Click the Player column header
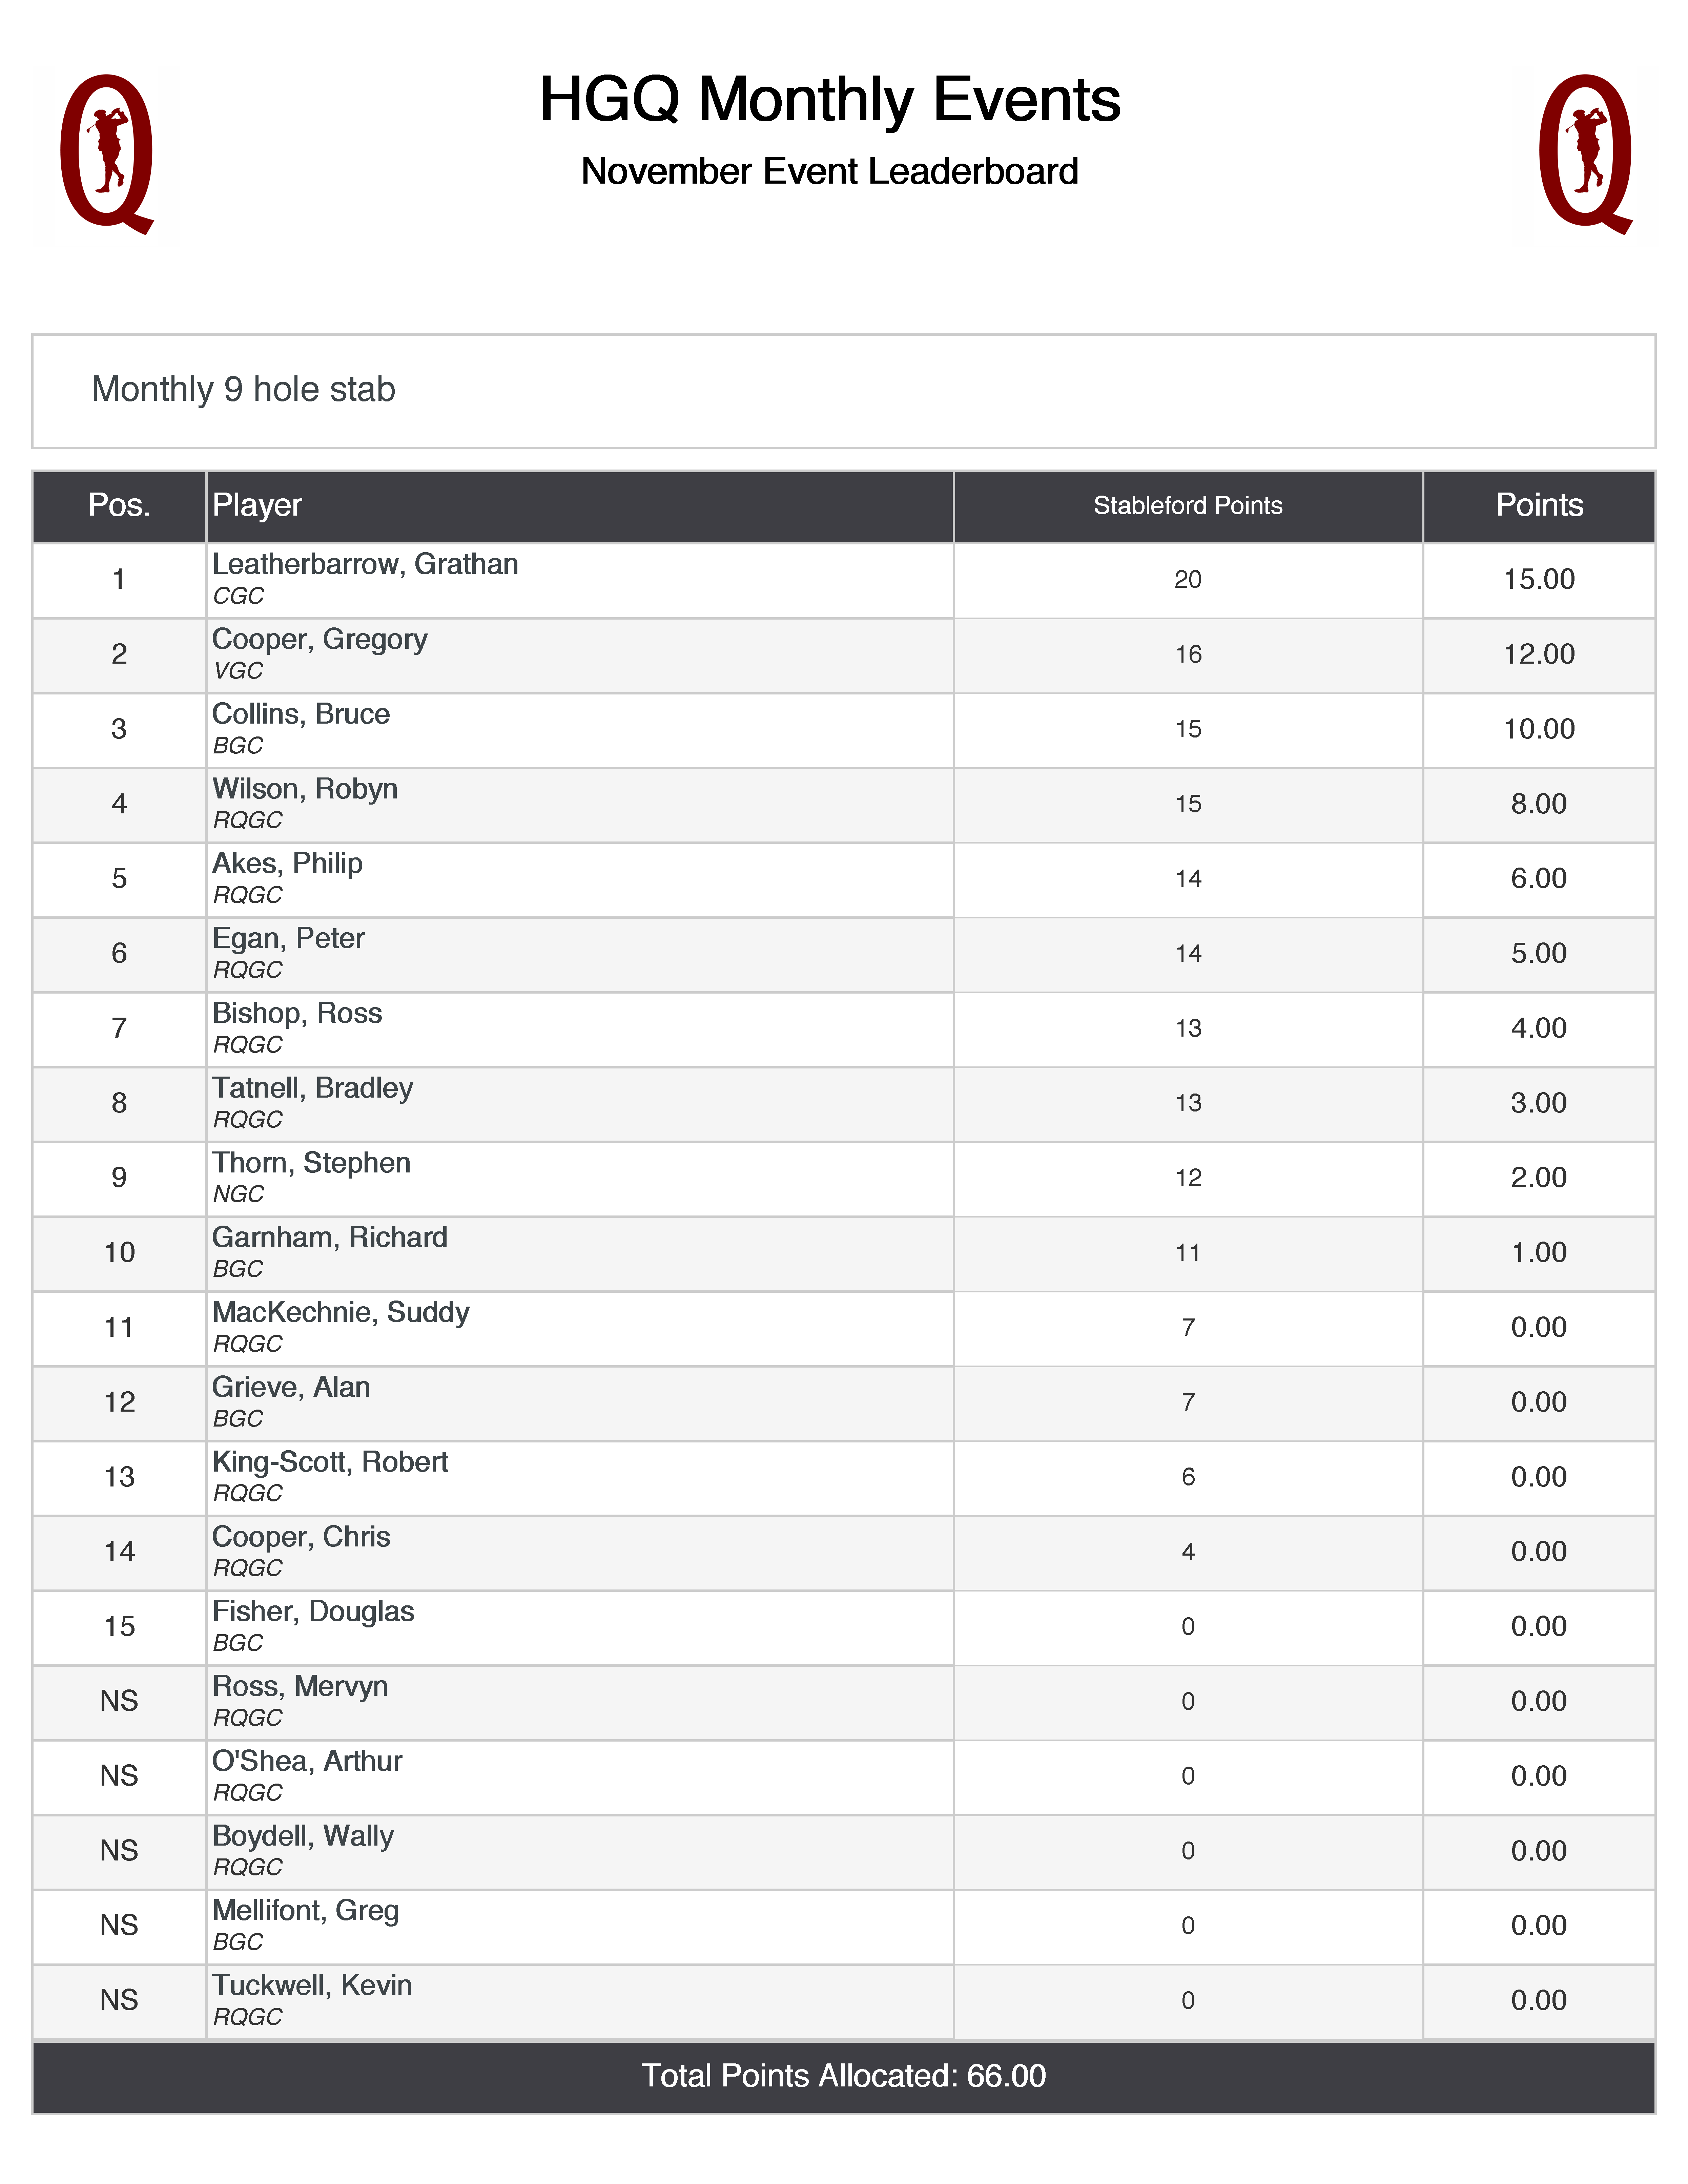Screen dimensions: 1688x2184 pyautogui.click(x=257, y=505)
